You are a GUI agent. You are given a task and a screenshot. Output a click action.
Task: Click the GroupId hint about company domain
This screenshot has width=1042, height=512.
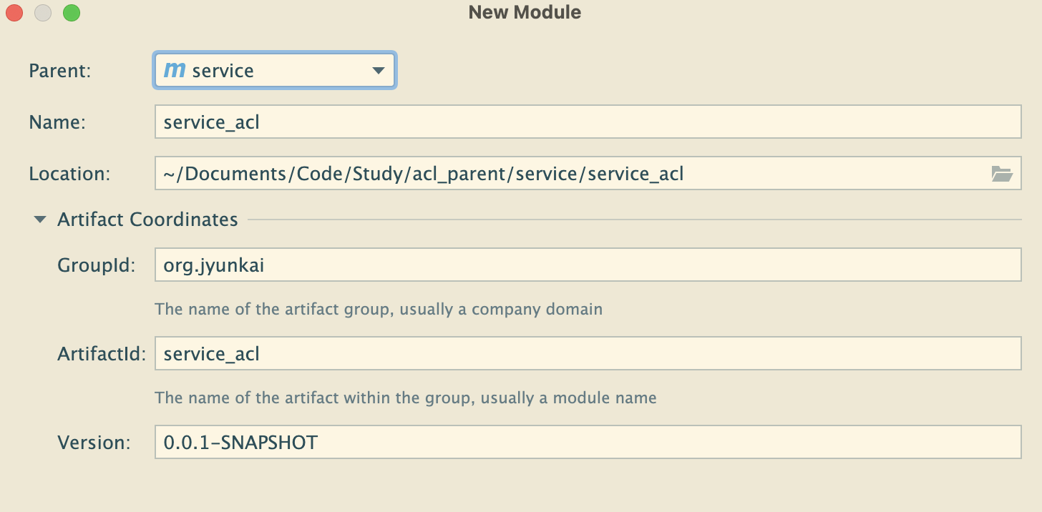coord(379,310)
